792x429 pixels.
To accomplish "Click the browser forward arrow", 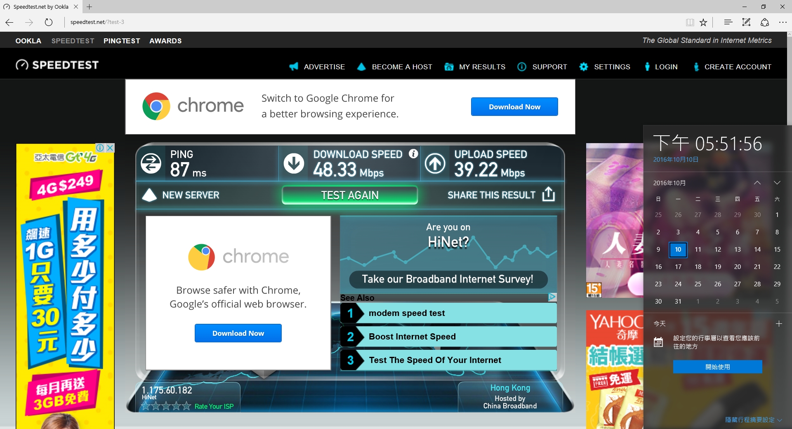I will pyautogui.click(x=29, y=22).
